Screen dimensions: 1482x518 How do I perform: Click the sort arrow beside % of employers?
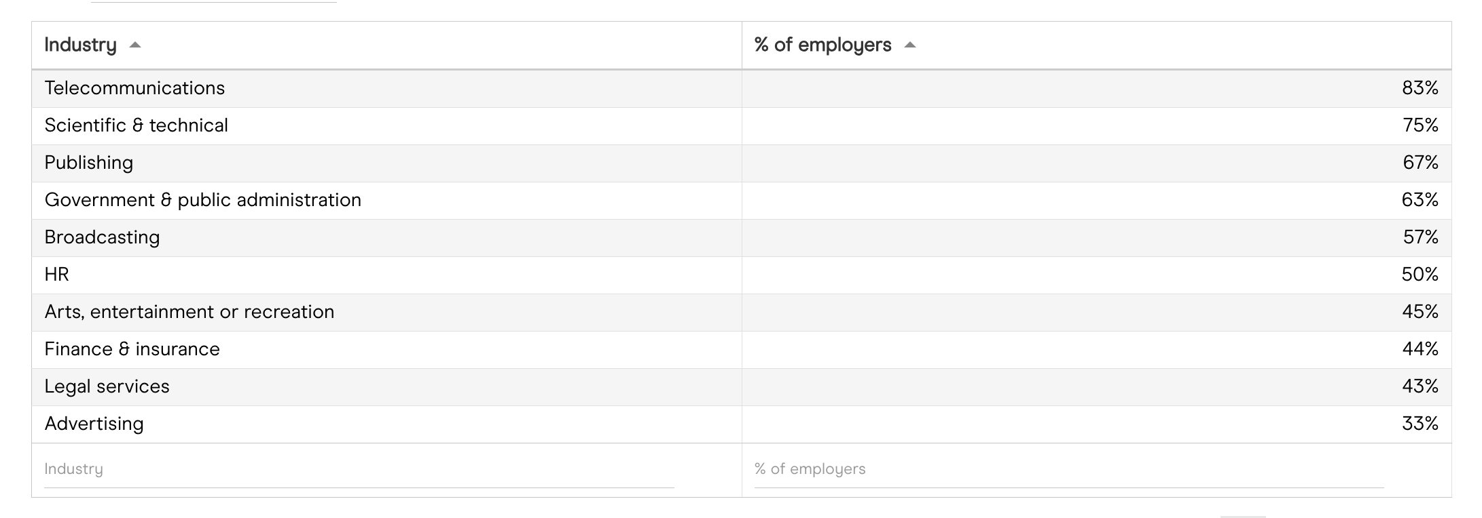coord(910,45)
